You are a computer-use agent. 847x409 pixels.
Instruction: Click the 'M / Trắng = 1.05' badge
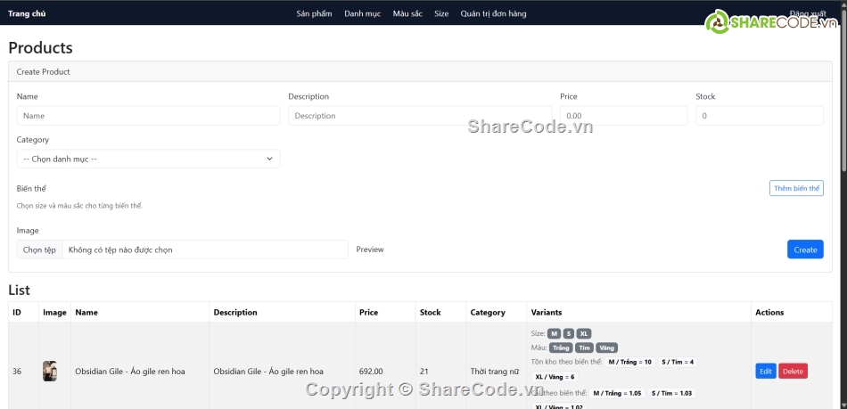(617, 393)
